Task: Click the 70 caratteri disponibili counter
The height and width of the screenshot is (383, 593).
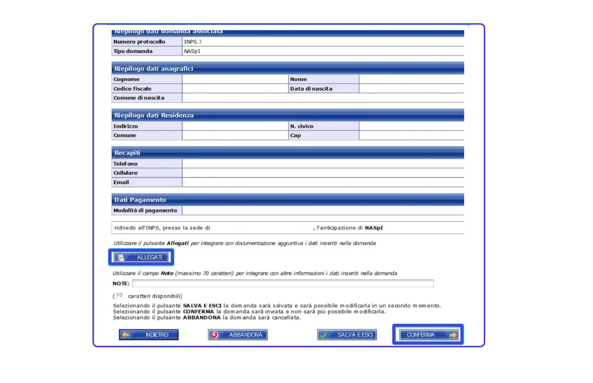Action: click(147, 296)
